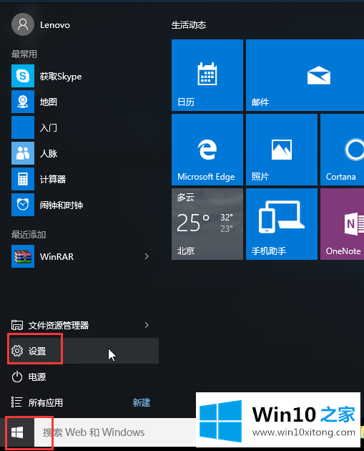Click the All apps (所有应用) list icon
The width and height of the screenshot is (364, 451).
pyautogui.click(x=16, y=402)
